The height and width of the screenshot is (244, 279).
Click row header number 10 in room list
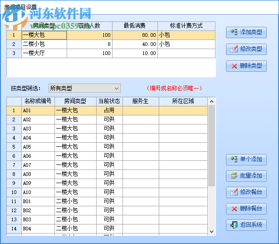point(14,192)
